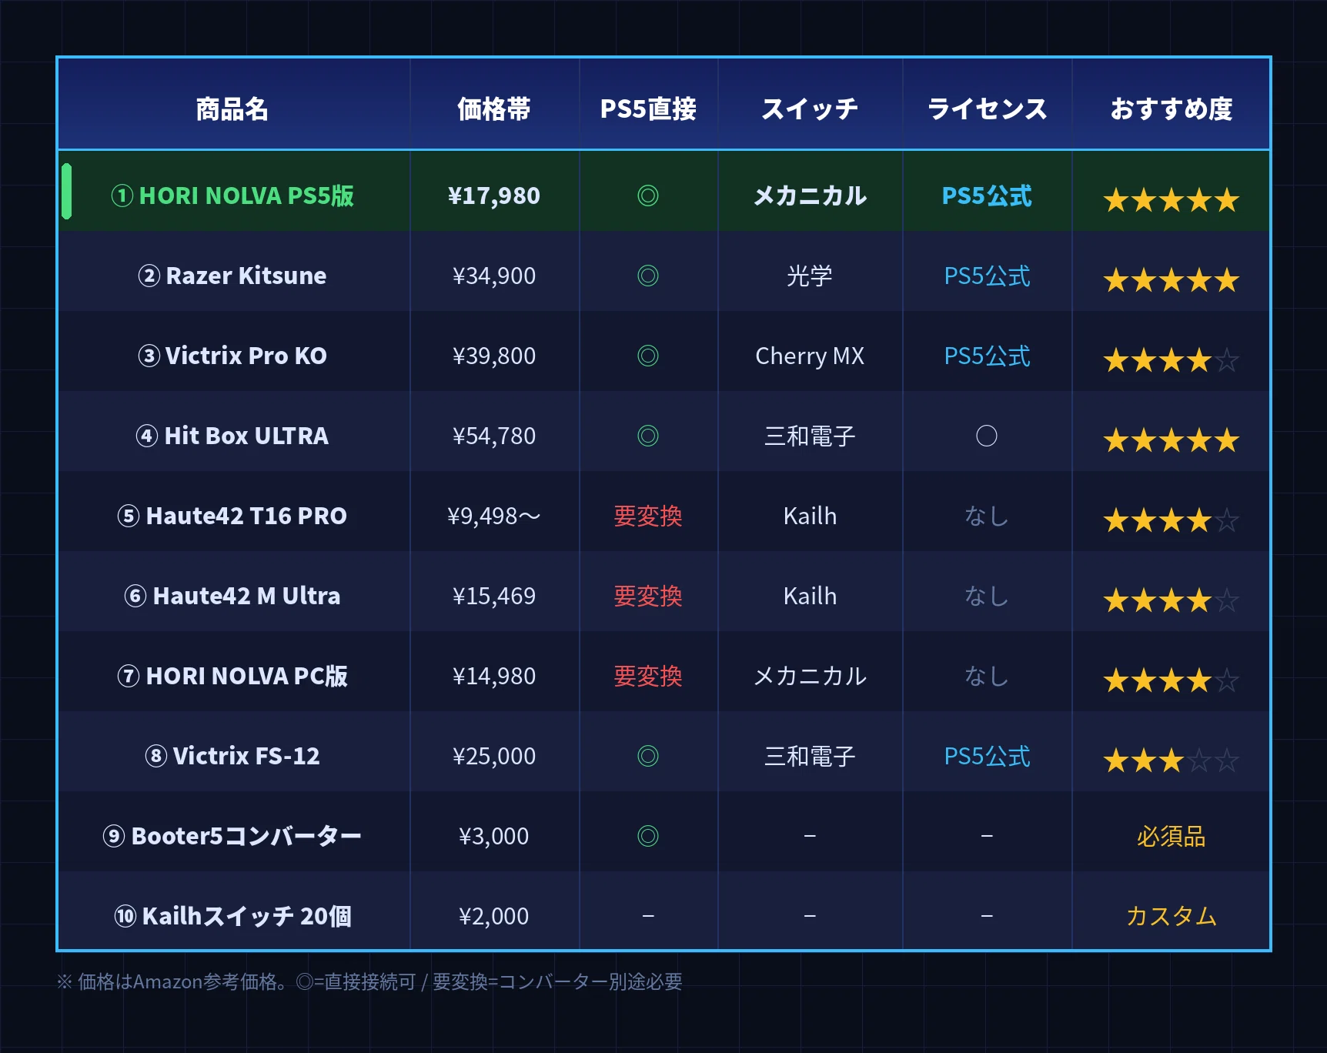Click the Kailh switch cell for Haute42 T16 PRO
The height and width of the screenshot is (1053, 1327).
[x=810, y=516]
